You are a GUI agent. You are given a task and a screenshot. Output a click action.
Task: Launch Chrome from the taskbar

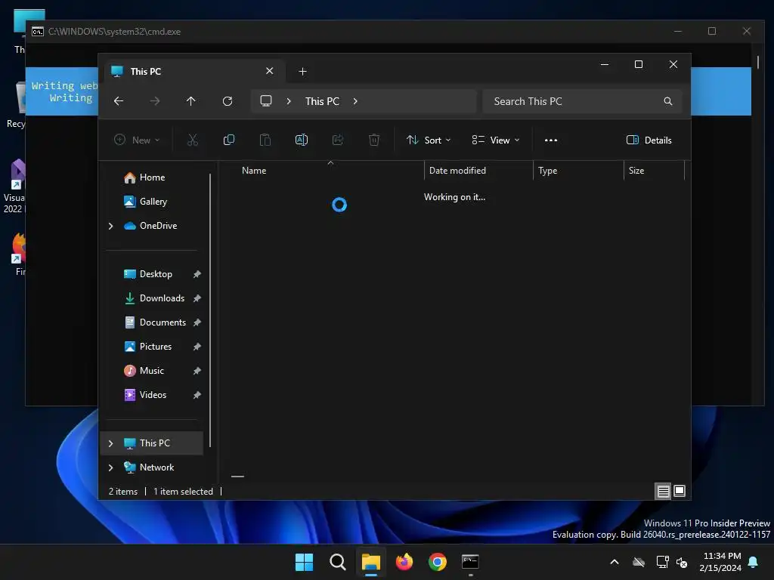438,562
